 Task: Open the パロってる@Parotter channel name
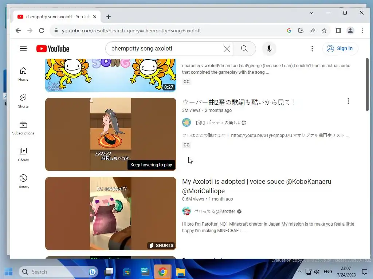click(214, 211)
